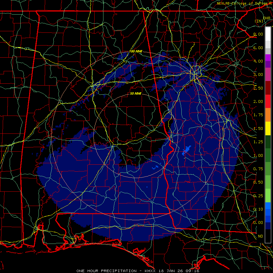Image resolution: width=273 pixels, height=273 pixels.
Task: Click the DHA product label above legend
Action: [267, 18]
